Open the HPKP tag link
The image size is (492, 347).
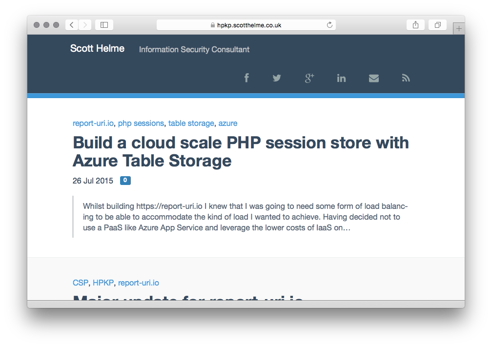103,283
